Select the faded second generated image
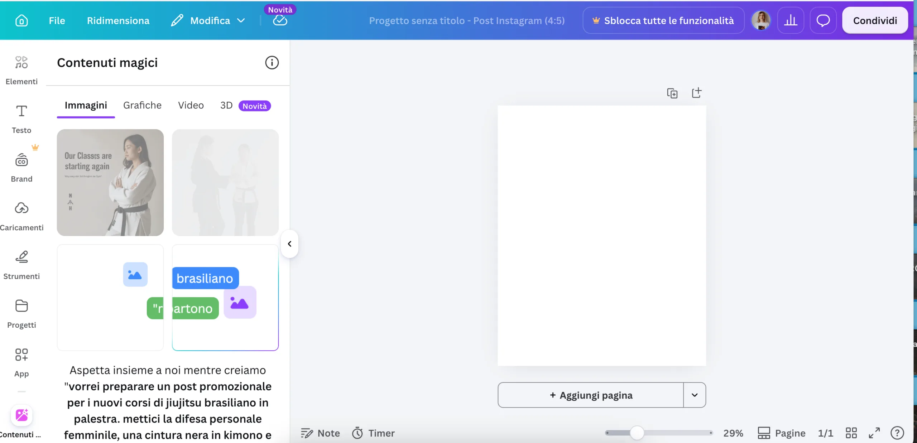 click(x=225, y=183)
